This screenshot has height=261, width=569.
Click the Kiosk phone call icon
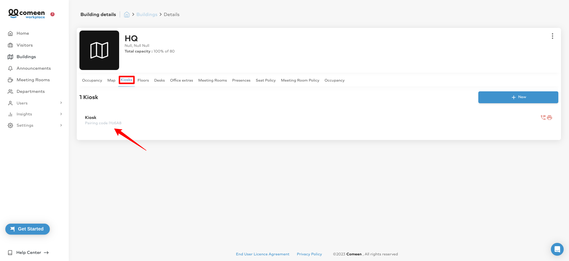(x=543, y=117)
